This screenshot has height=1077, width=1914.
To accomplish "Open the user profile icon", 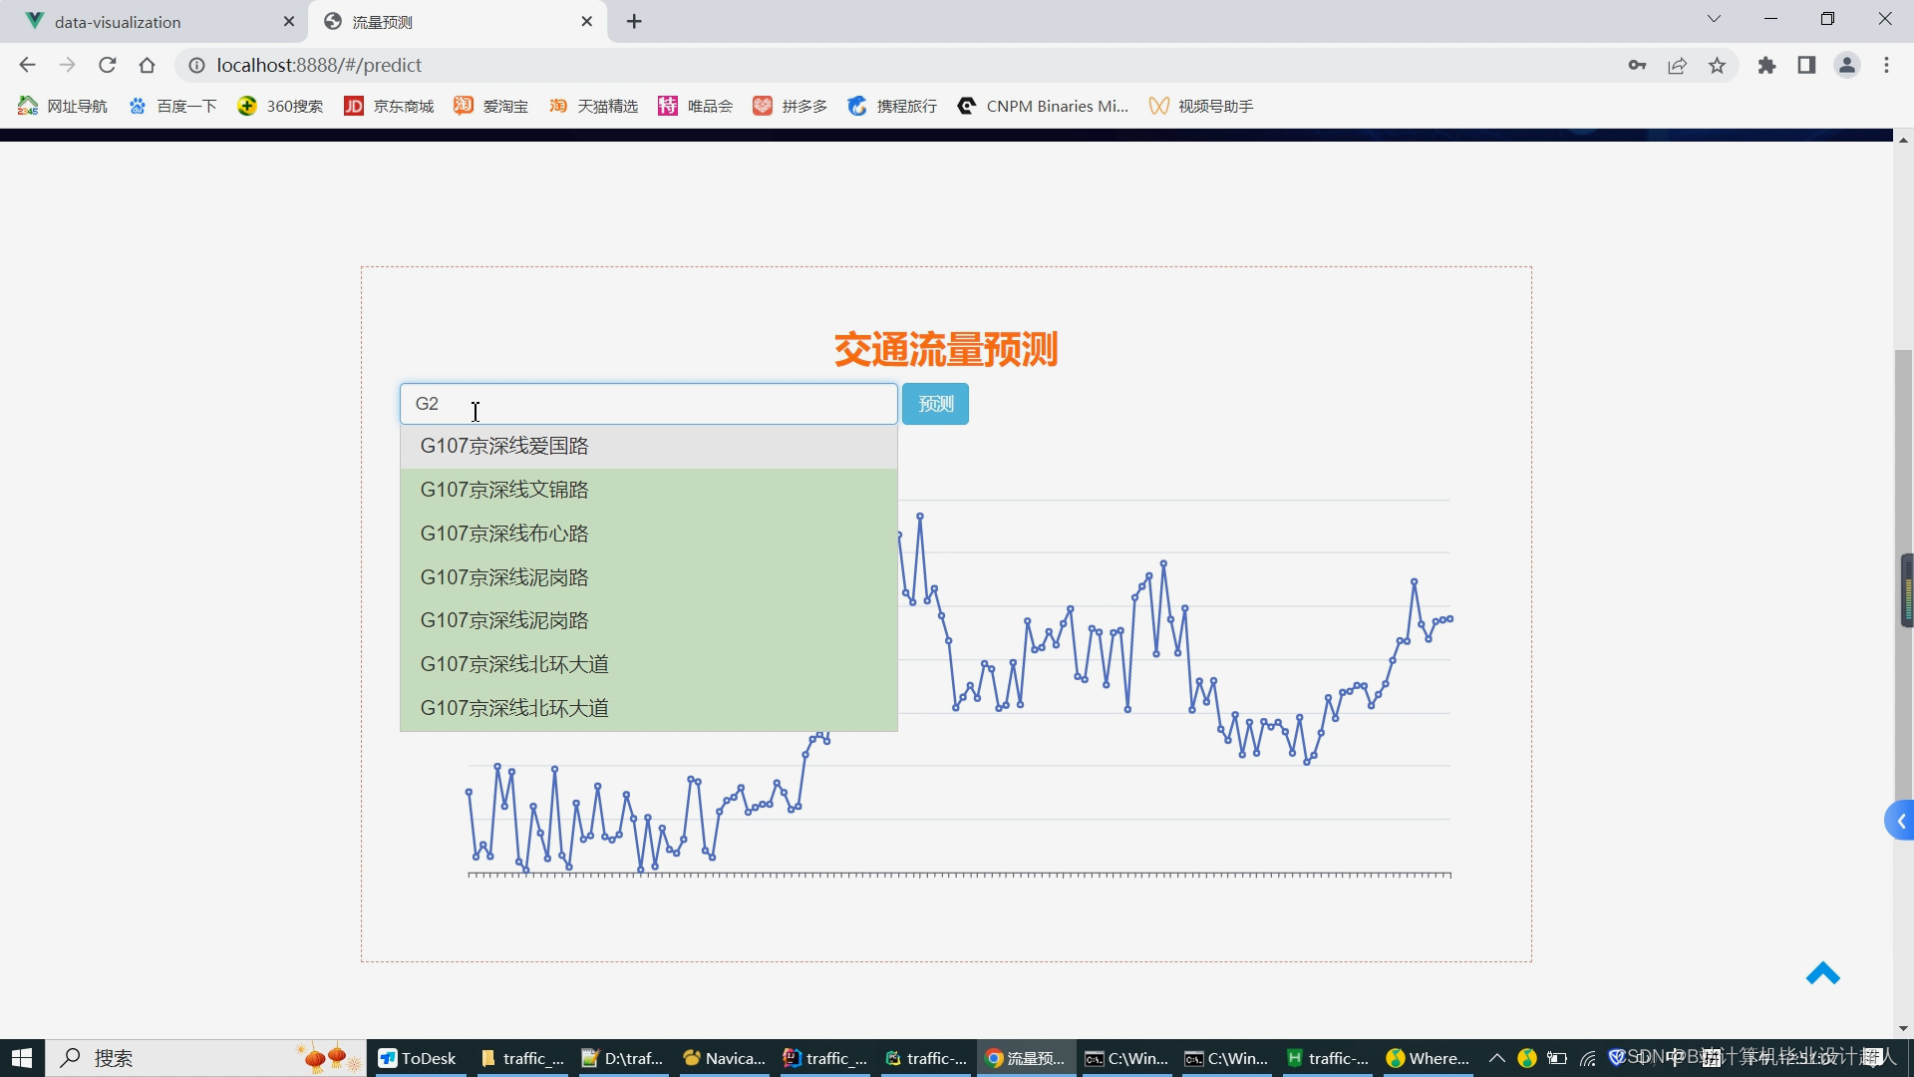I will (1846, 65).
